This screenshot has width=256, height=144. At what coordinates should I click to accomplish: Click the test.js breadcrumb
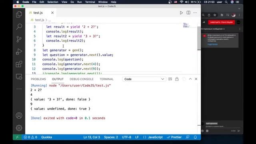(39, 20)
